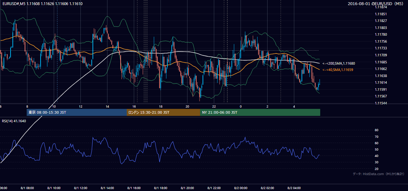Click bottom time label 8/2 00:00

tap(240, 188)
